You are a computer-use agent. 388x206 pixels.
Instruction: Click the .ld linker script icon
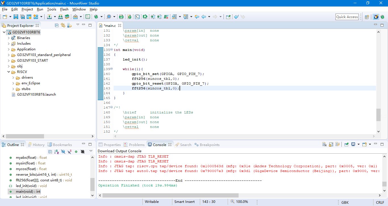pos(121,17)
